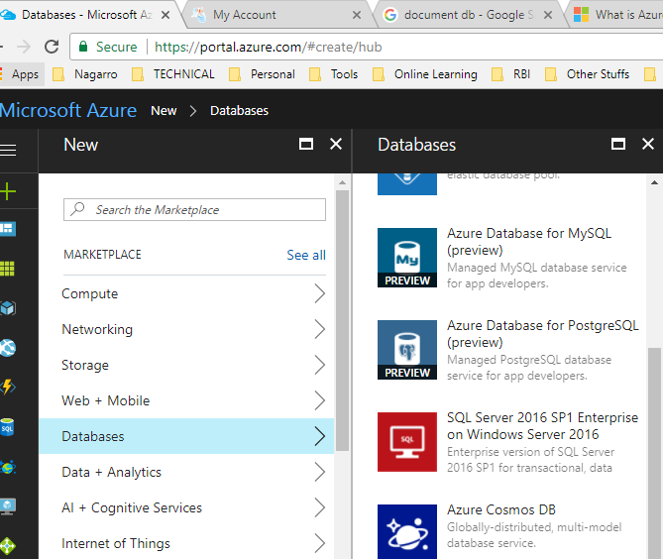Screen dimensions: 663x559
Task: Select the Azure Database for MySQL icon
Action: tap(407, 258)
